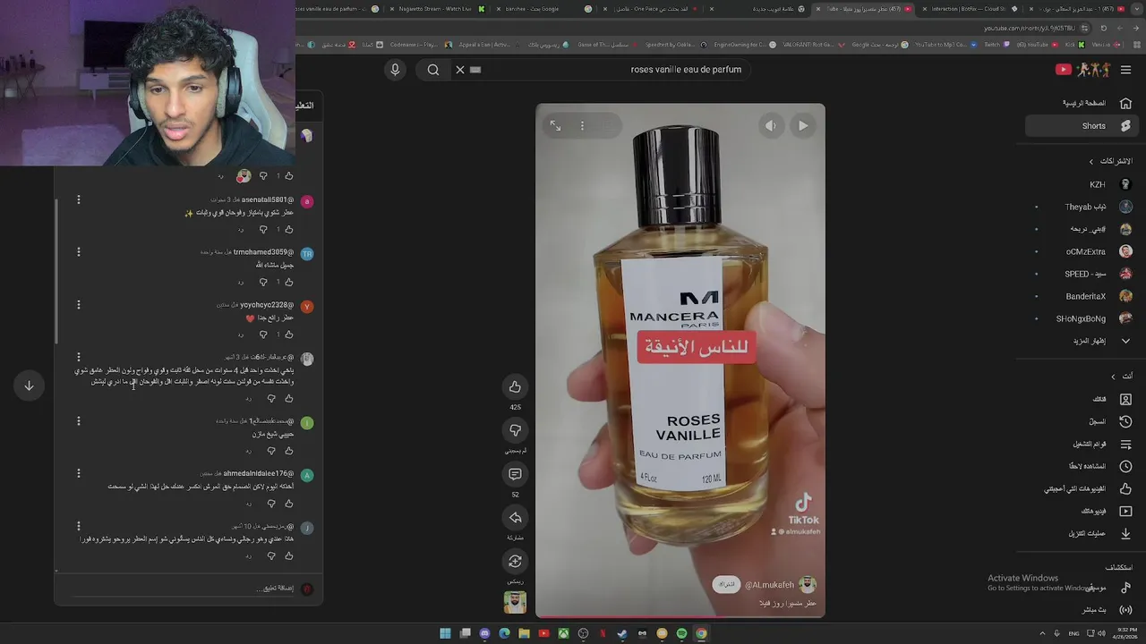This screenshot has width=1146, height=644.
Task: Click the voice search microphone icon
Action: [395, 70]
